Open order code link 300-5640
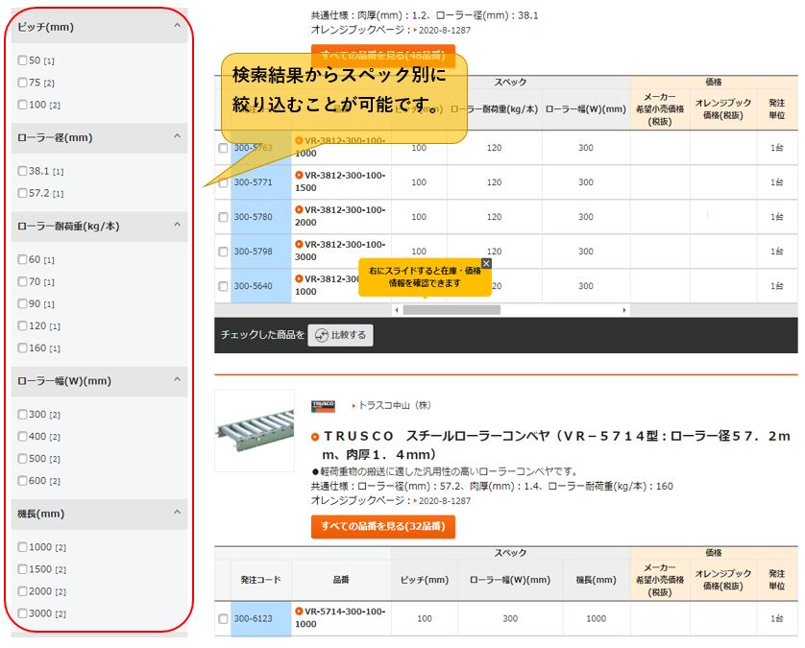 253,286
